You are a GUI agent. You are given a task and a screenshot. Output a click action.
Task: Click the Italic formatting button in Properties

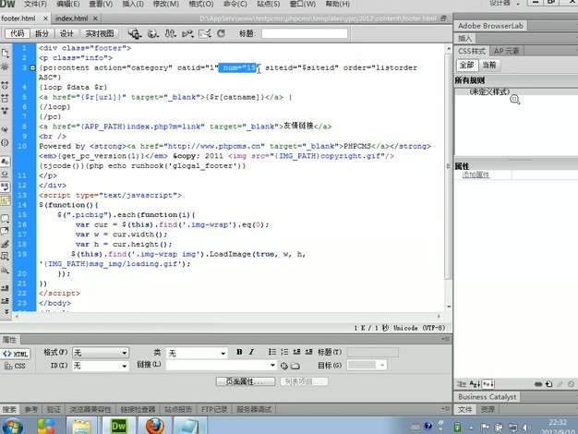tap(252, 352)
